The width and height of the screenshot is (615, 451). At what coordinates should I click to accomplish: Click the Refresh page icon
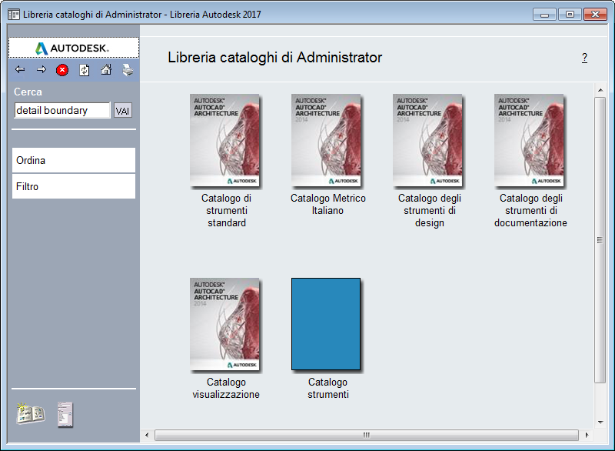tap(85, 70)
